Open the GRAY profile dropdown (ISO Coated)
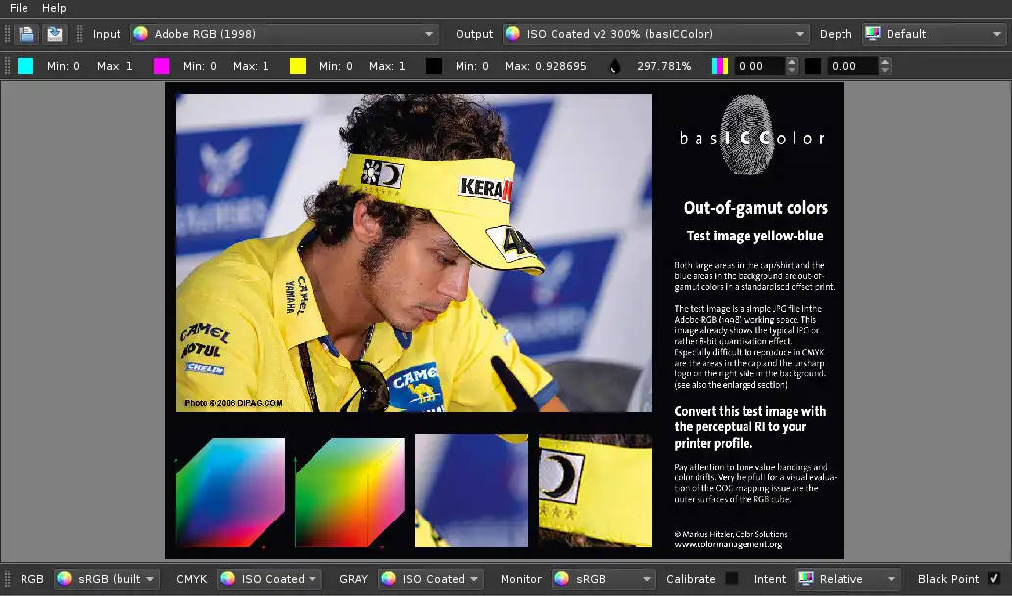Screen dimensions: 1012x596 430,579
